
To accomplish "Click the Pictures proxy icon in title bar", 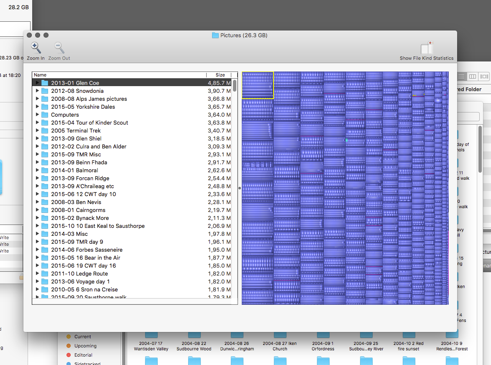I will pos(214,36).
